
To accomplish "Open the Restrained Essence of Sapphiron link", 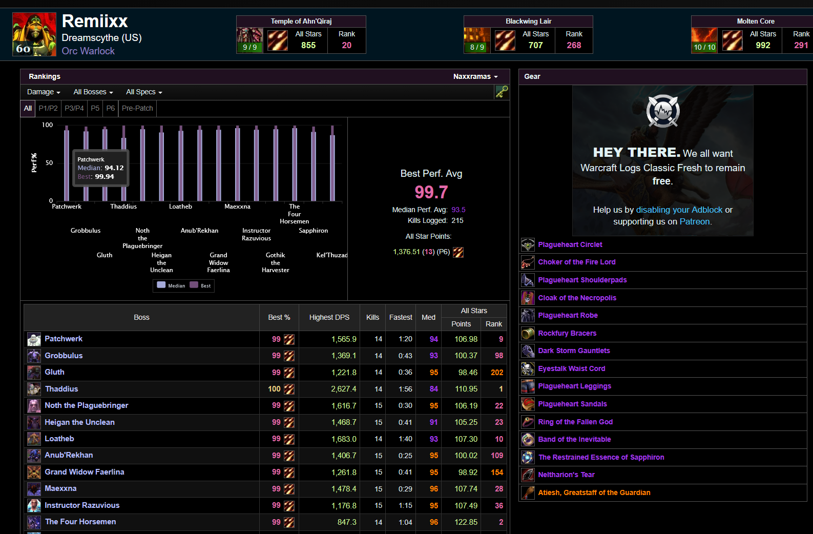I will [x=601, y=458].
